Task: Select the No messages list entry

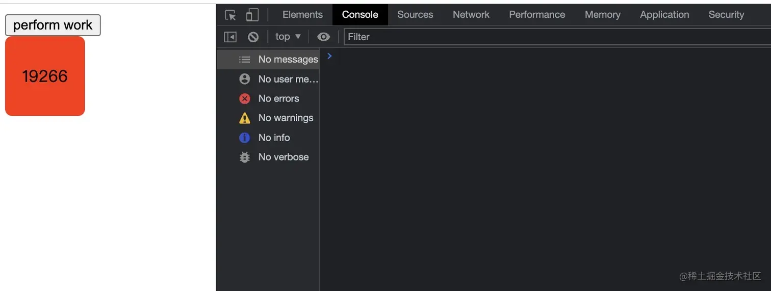Action: tap(268, 59)
